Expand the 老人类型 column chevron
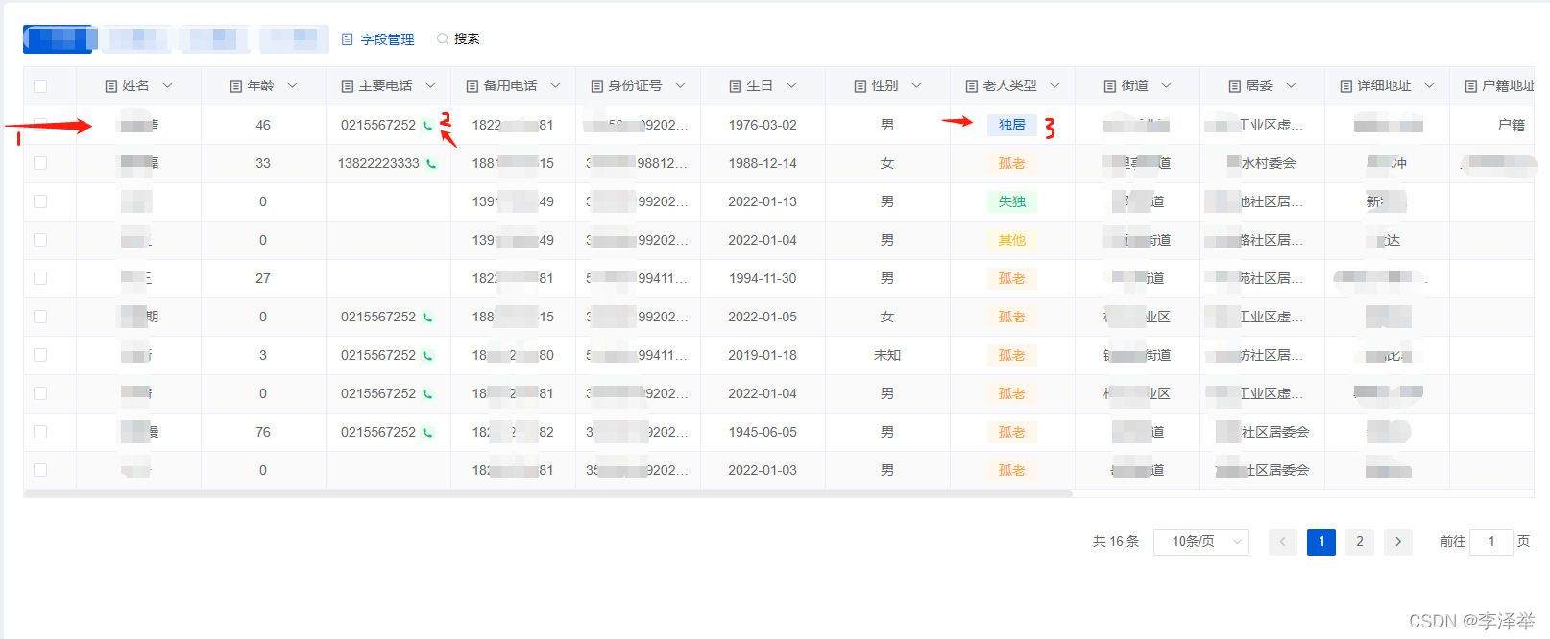This screenshot has width=1550, height=639. click(x=1055, y=85)
